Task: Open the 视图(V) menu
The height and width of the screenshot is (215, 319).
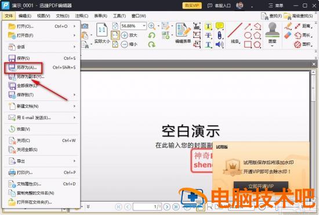Action: 43,16
